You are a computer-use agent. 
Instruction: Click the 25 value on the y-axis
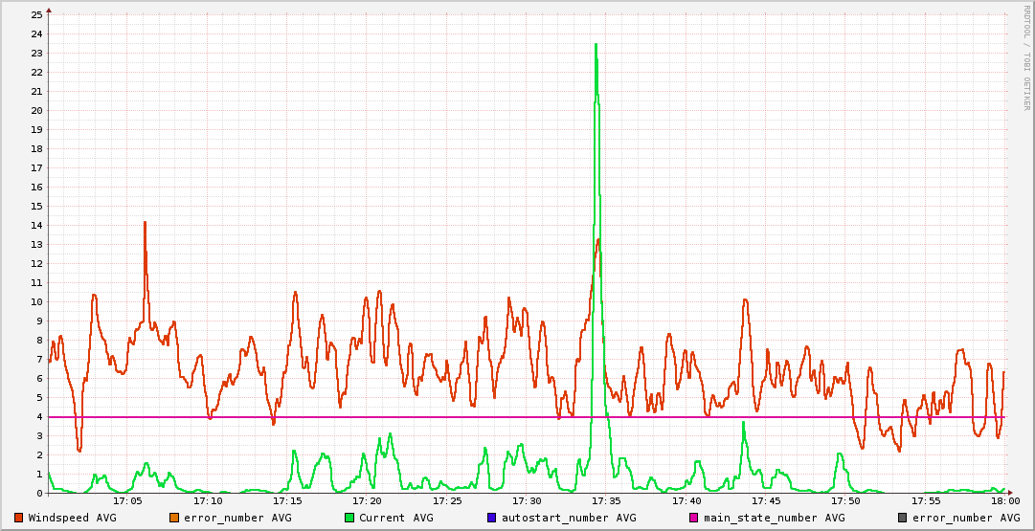[x=36, y=15]
